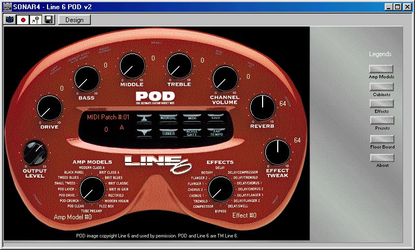Click the Drive knob
415x250 pixels.
click(x=50, y=108)
